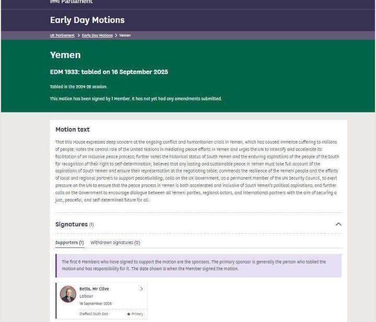
Task: Click the purple sponsors information notice
Action: 198,265
